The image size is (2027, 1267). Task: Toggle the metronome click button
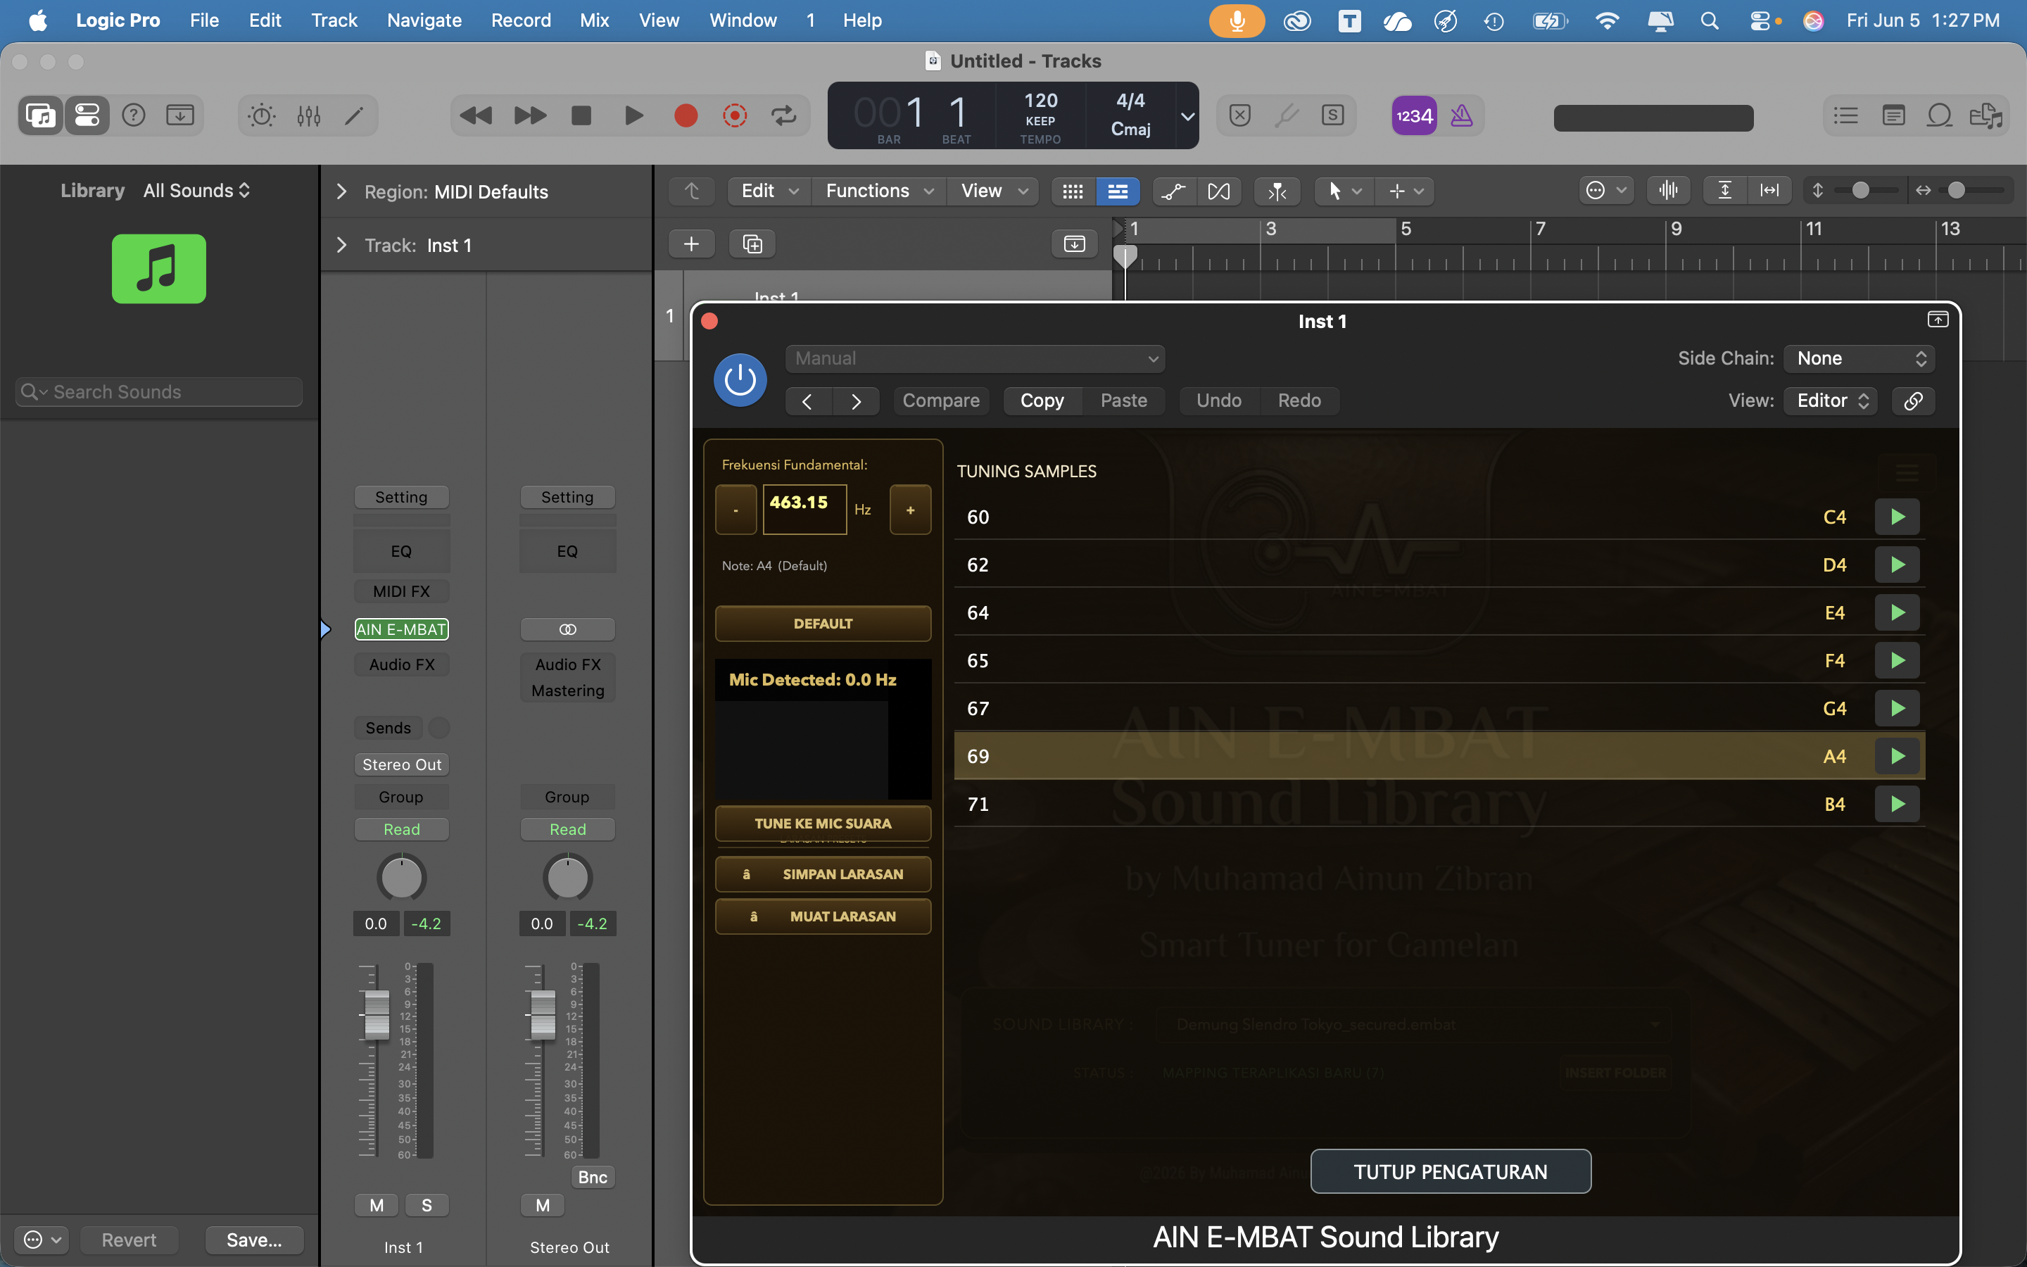[1462, 115]
